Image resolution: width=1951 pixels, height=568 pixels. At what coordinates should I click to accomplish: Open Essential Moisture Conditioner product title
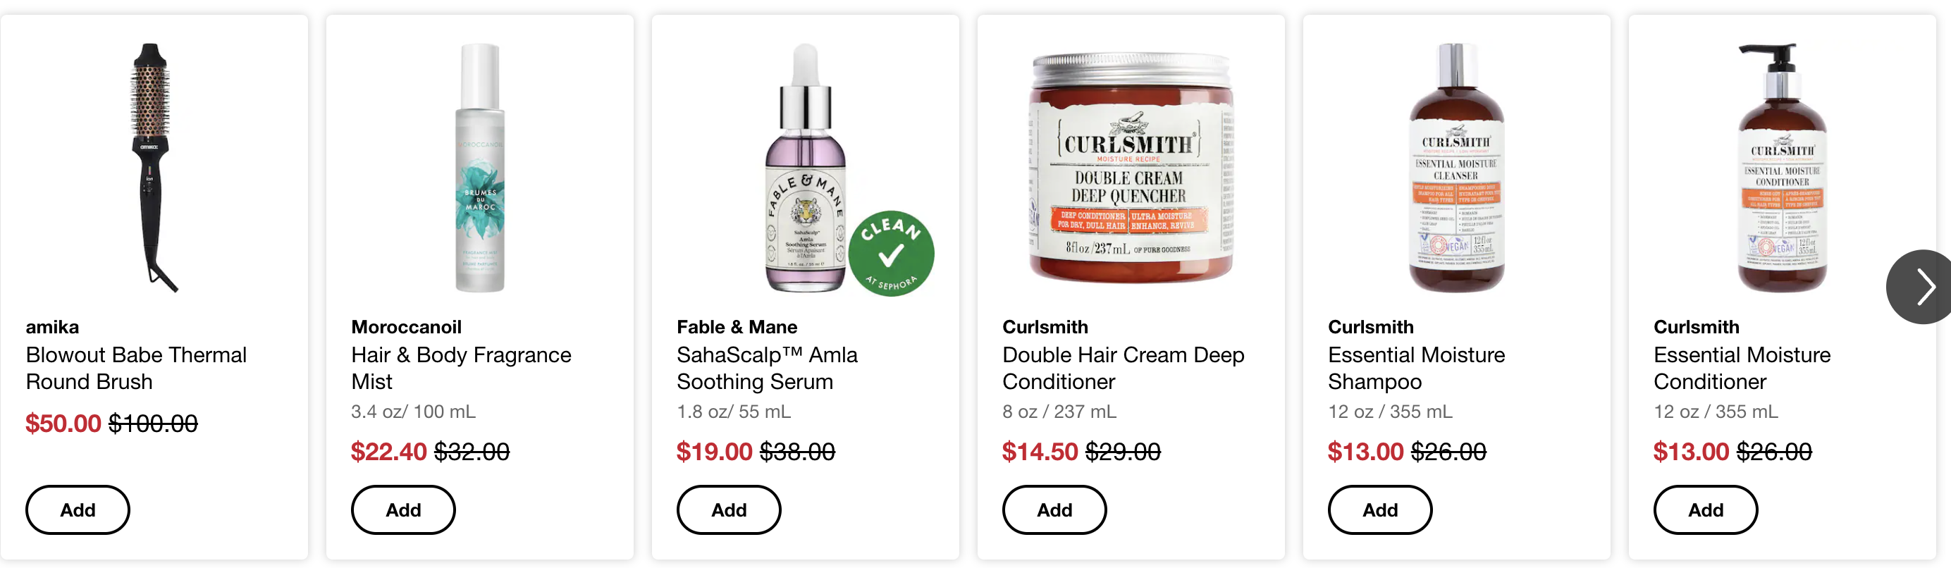(1742, 368)
